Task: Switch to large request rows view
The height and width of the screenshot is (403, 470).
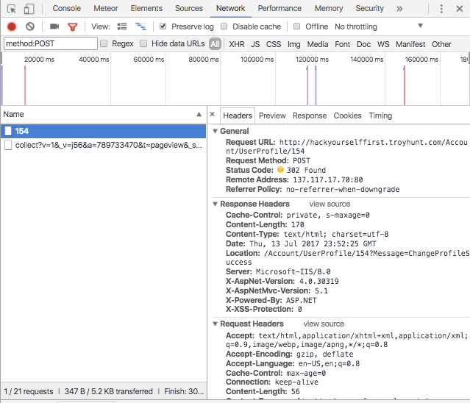Action: pyautogui.click(x=122, y=26)
